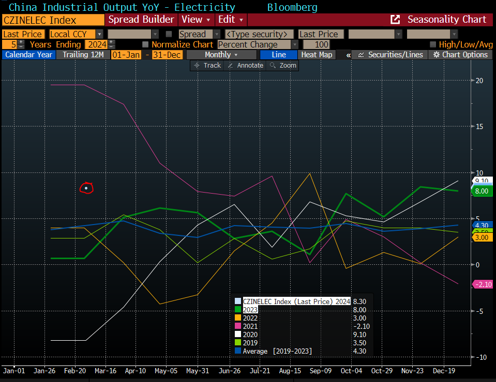This screenshot has height=382, width=496.
Task: Click the orange 2022 legend swatch
Action: 238,317
